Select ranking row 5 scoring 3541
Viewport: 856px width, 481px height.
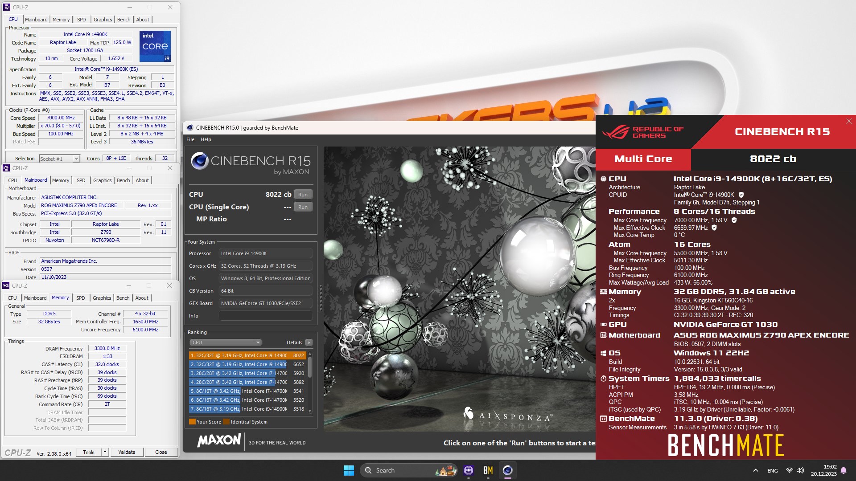tap(247, 391)
